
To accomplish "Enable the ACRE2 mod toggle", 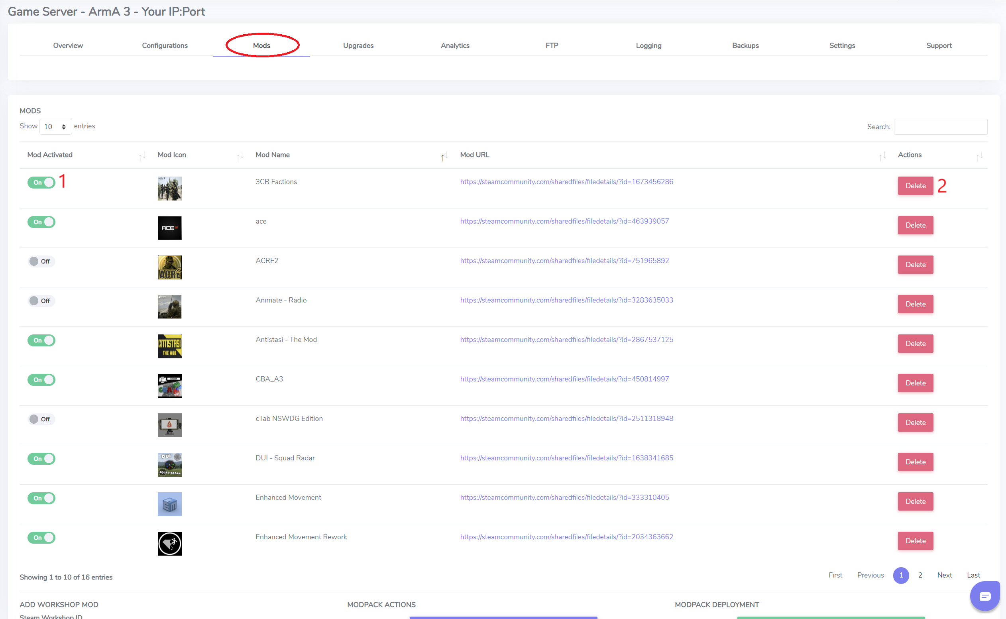I will [41, 261].
